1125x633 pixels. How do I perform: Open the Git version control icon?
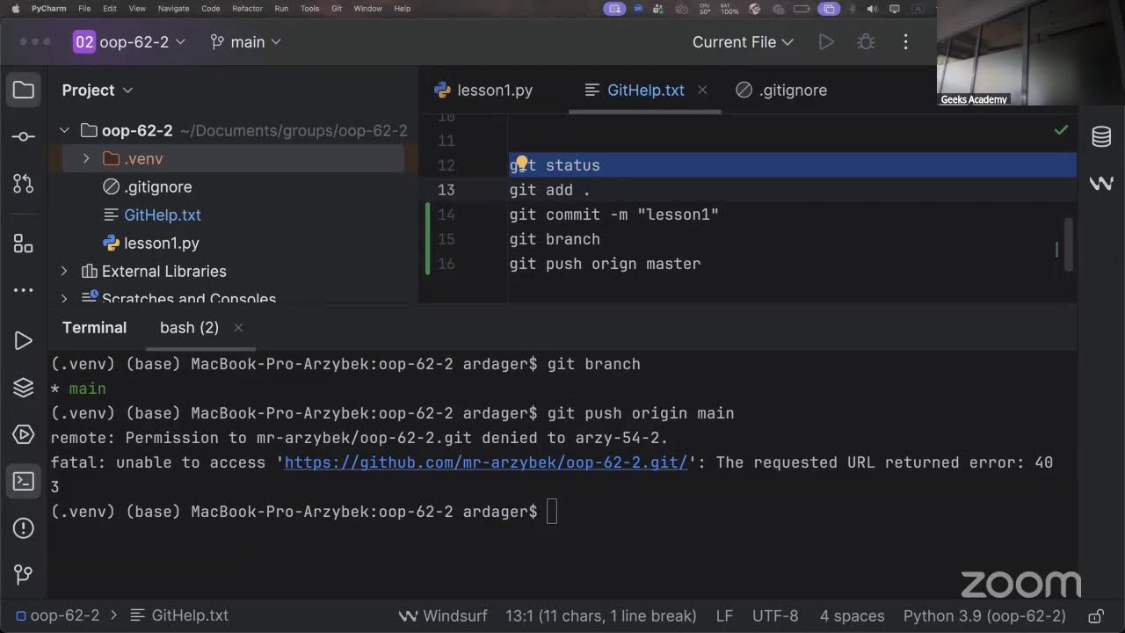point(24,575)
